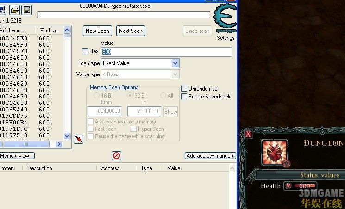345x209 pixels.
Task: Click the results horizontal scrollbar thumb
Action: 26,144
